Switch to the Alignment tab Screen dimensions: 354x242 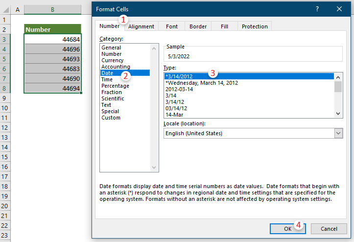[x=141, y=26]
